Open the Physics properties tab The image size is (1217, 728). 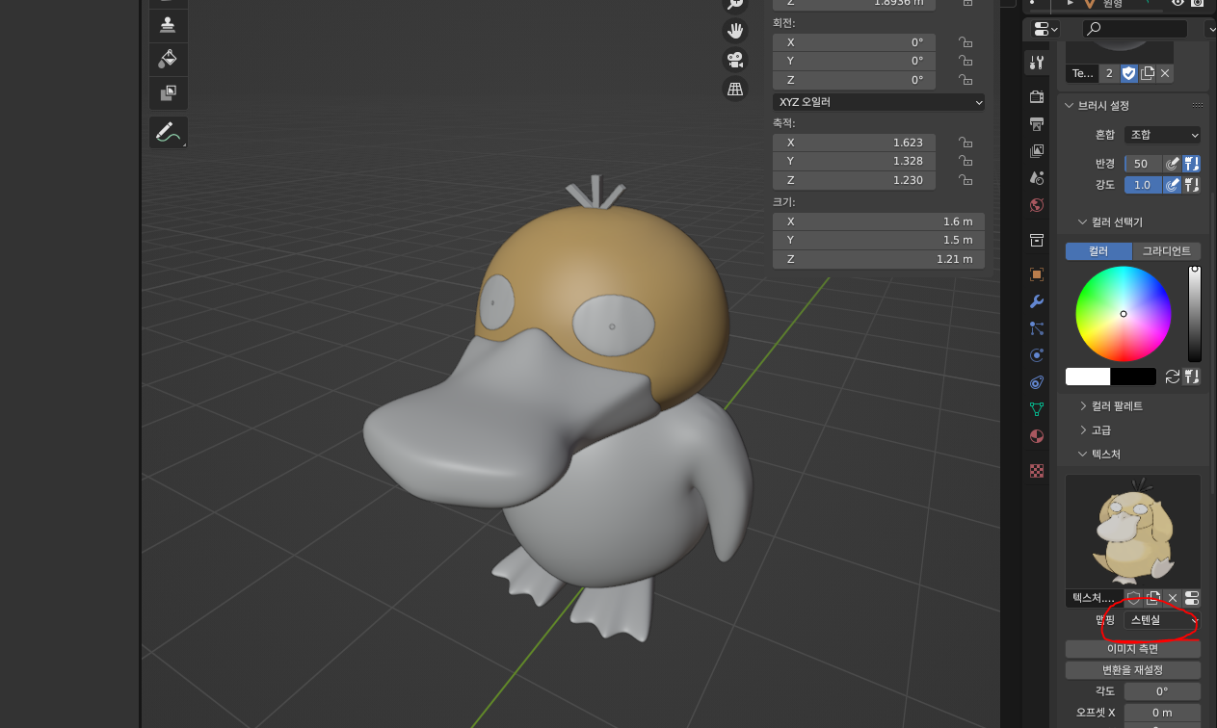(1037, 354)
